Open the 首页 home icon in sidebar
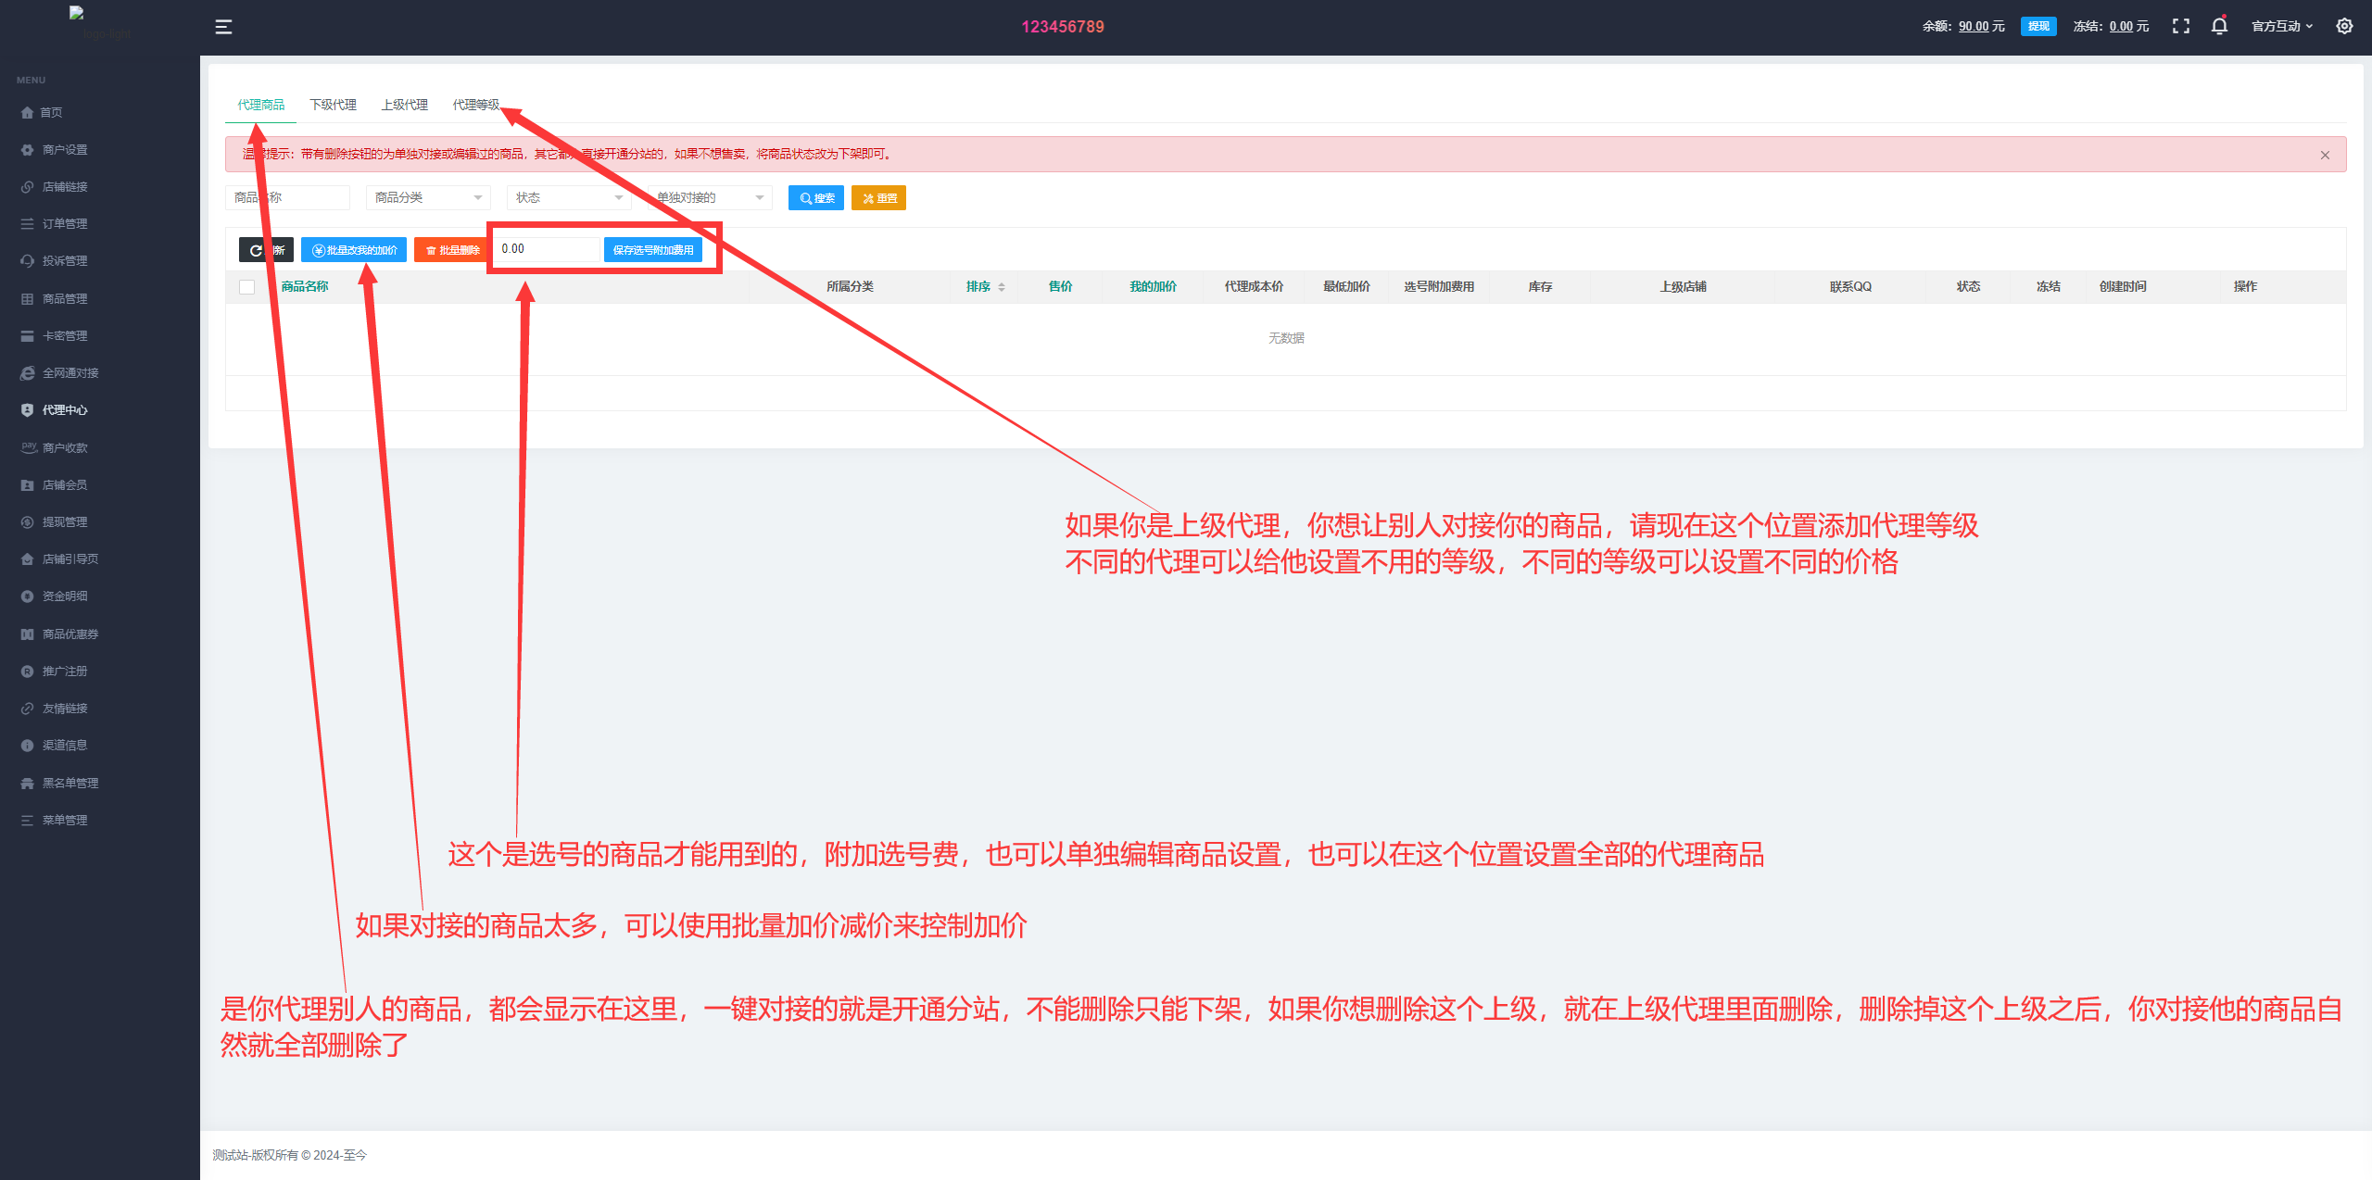The height and width of the screenshot is (1180, 2372). (28, 112)
